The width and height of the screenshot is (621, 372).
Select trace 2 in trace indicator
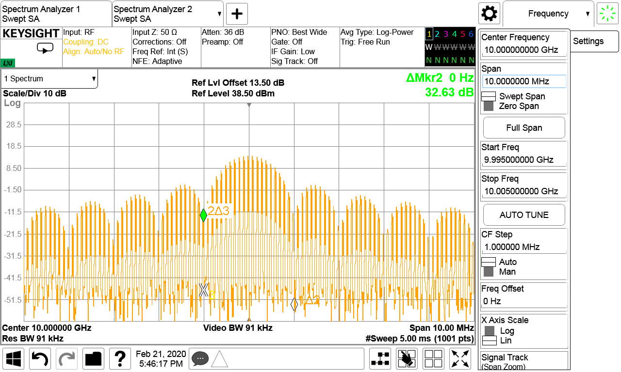[437, 34]
